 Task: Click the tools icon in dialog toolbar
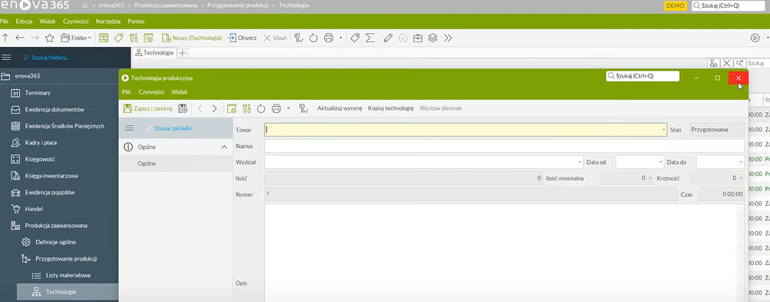246,108
